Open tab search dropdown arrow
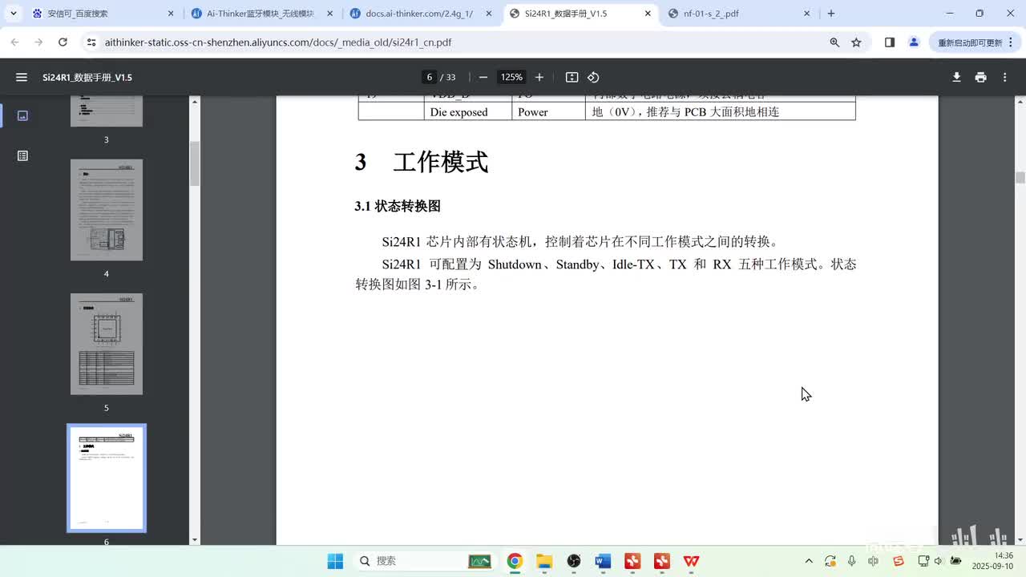Screen dimensions: 1026x577 (13, 14)
